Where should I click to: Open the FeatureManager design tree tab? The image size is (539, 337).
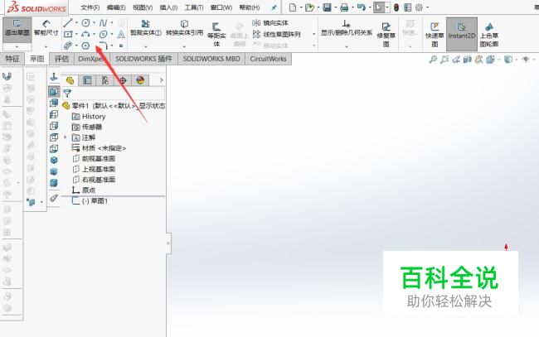[70, 80]
